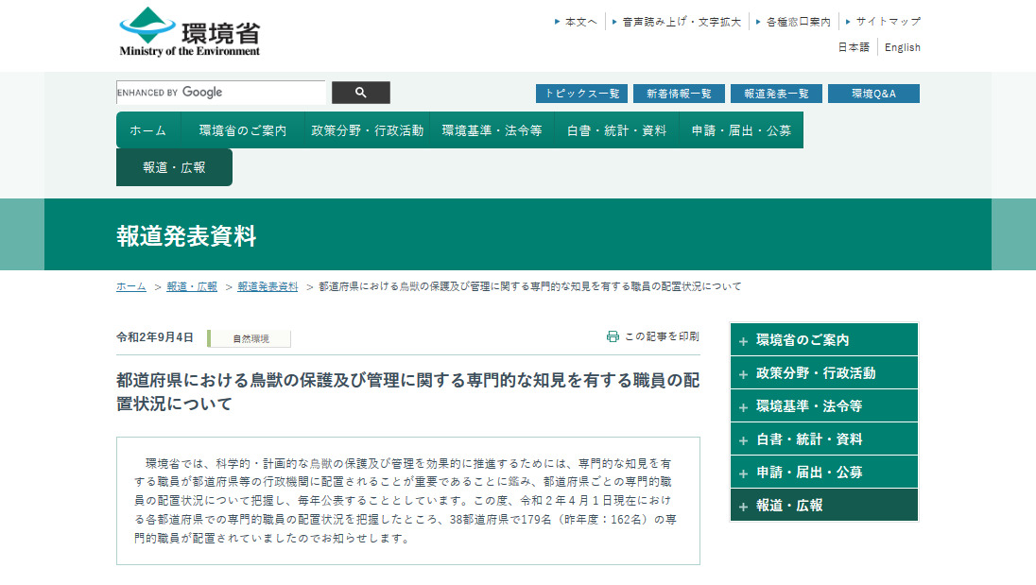Open 報道・広報 main navigation tab
The height and width of the screenshot is (585, 1036).
(x=174, y=167)
